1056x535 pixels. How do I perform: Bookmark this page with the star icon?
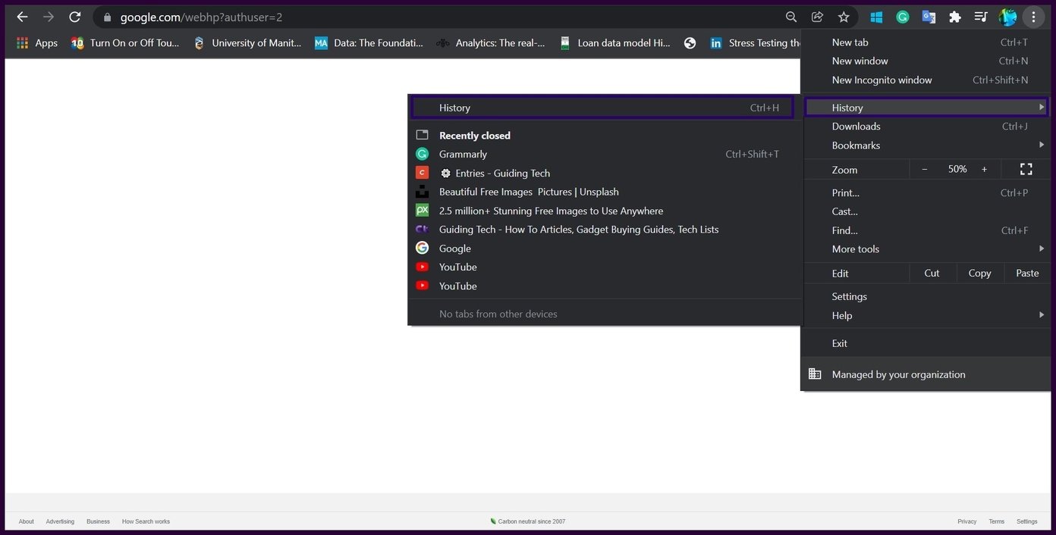pos(844,17)
